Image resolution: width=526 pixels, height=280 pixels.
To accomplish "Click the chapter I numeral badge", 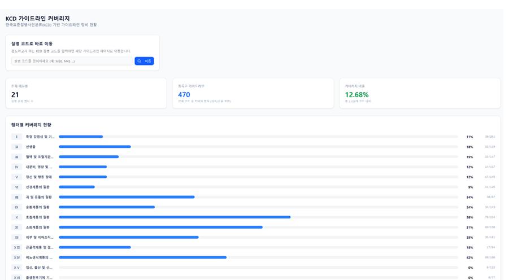I will pyautogui.click(x=16, y=137).
